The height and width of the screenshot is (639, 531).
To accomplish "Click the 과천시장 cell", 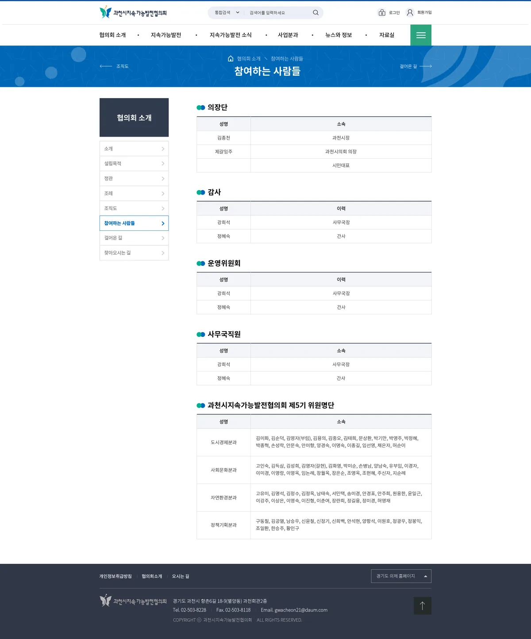I will click(x=341, y=138).
